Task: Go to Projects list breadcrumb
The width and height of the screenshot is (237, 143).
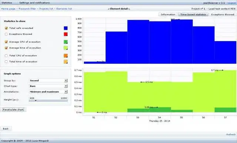Action: 46,9
